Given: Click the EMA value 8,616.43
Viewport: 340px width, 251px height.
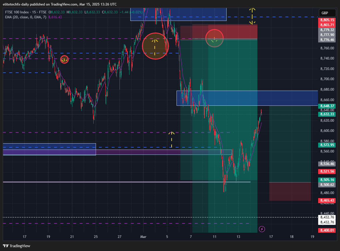Looking at the screenshot, I should click(x=55, y=17).
